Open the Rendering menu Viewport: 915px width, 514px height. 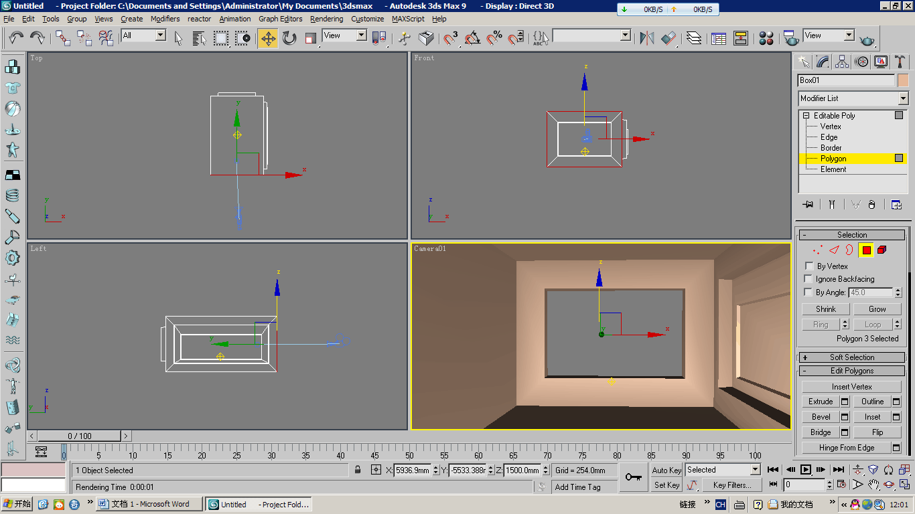tap(327, 19)
